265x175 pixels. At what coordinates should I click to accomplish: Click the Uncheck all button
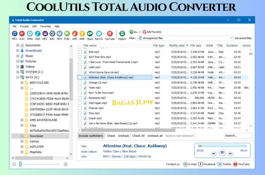coord(155,136)
